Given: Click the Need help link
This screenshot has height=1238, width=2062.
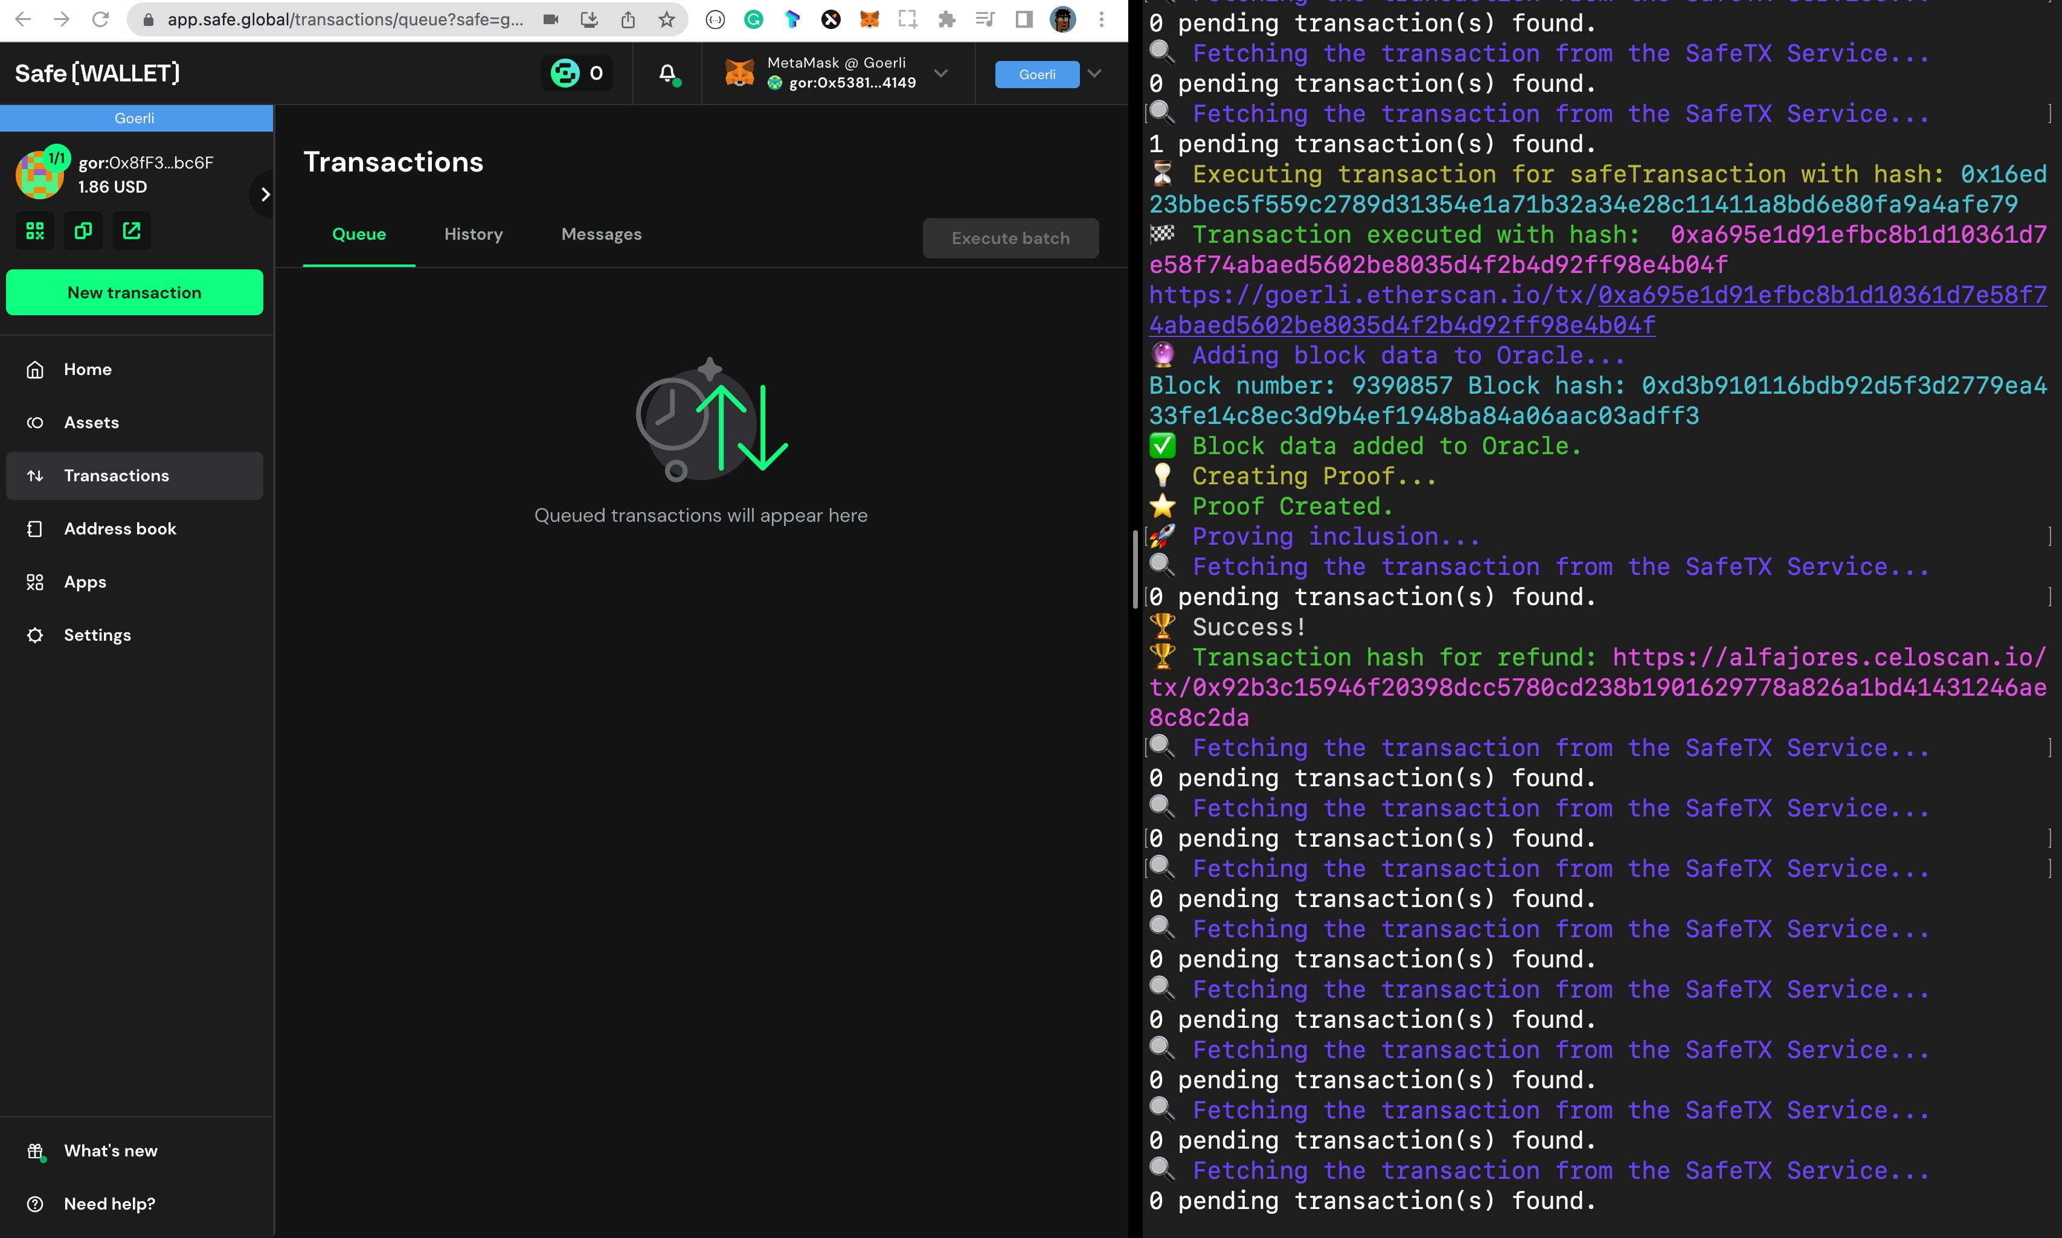Looking at the screenshot, I should pyautogui.click(x=108, y=1204).
